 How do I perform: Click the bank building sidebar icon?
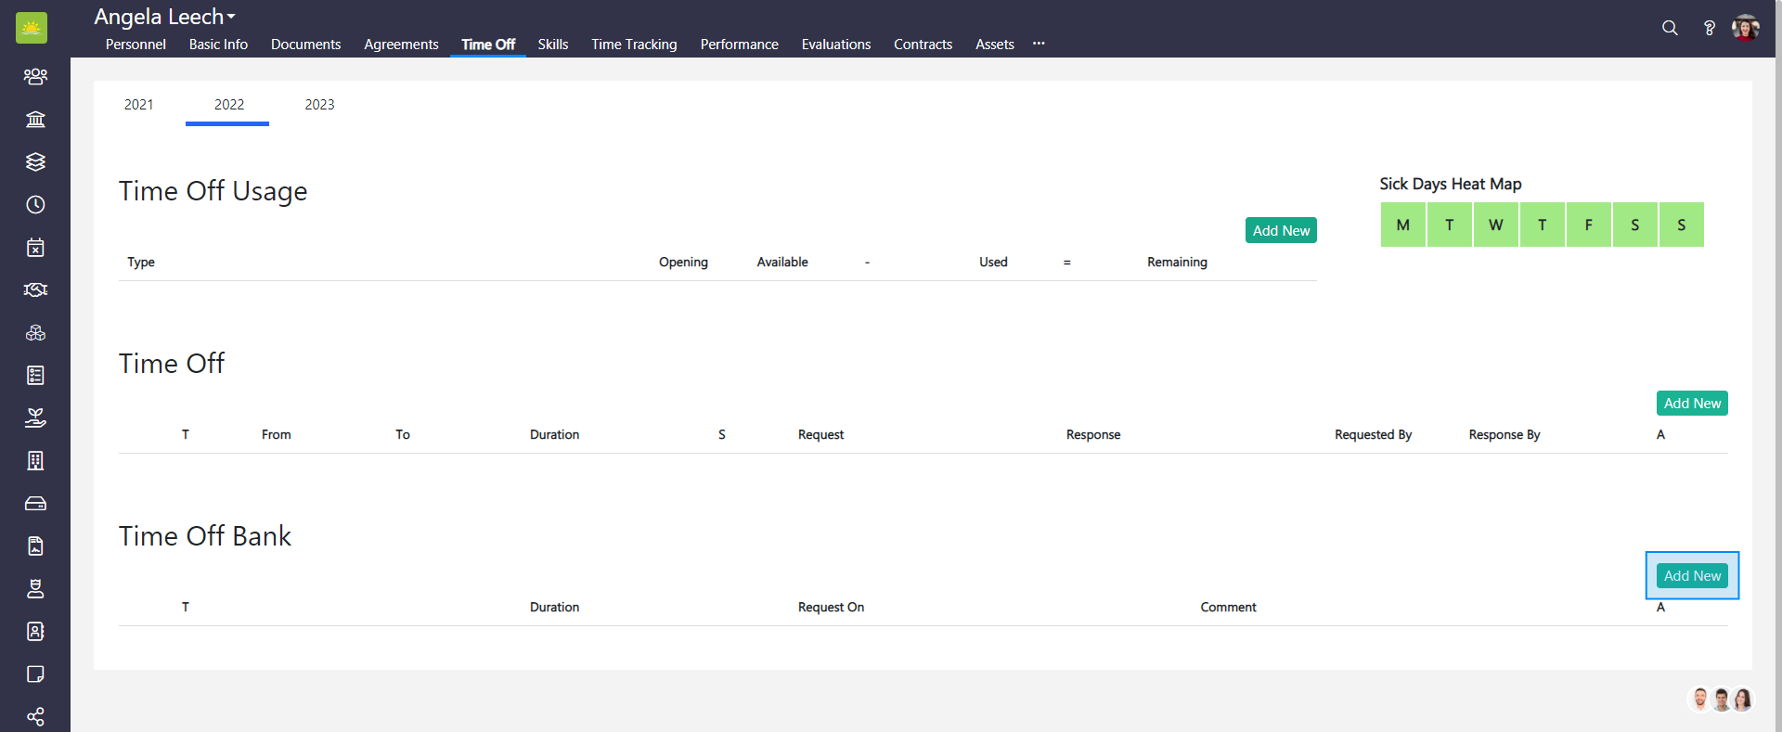point(35,119)
